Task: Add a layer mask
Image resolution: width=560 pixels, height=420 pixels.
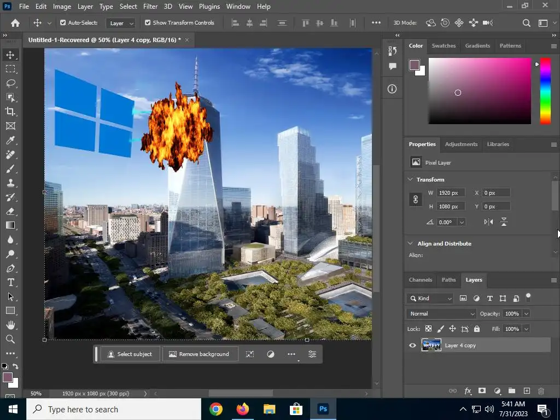Action: point(482,390)
